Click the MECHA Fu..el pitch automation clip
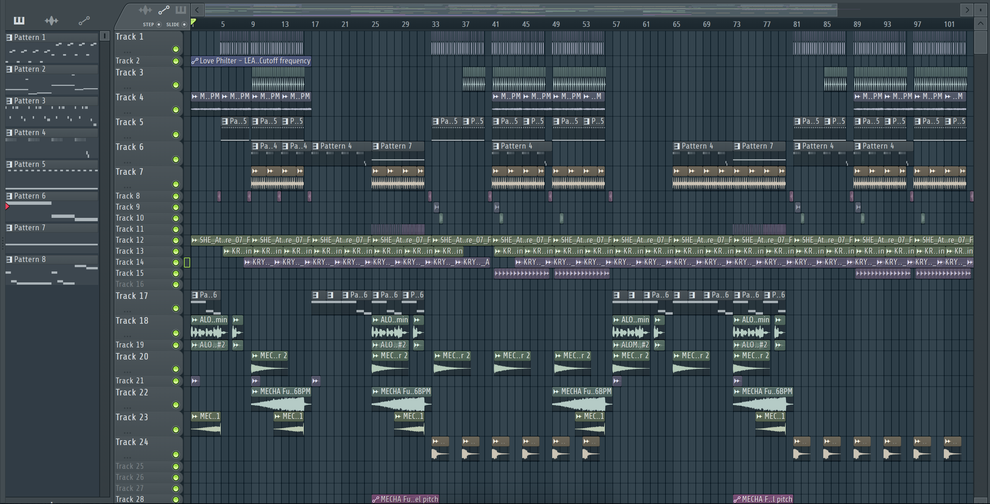 (x=405, y=499)
